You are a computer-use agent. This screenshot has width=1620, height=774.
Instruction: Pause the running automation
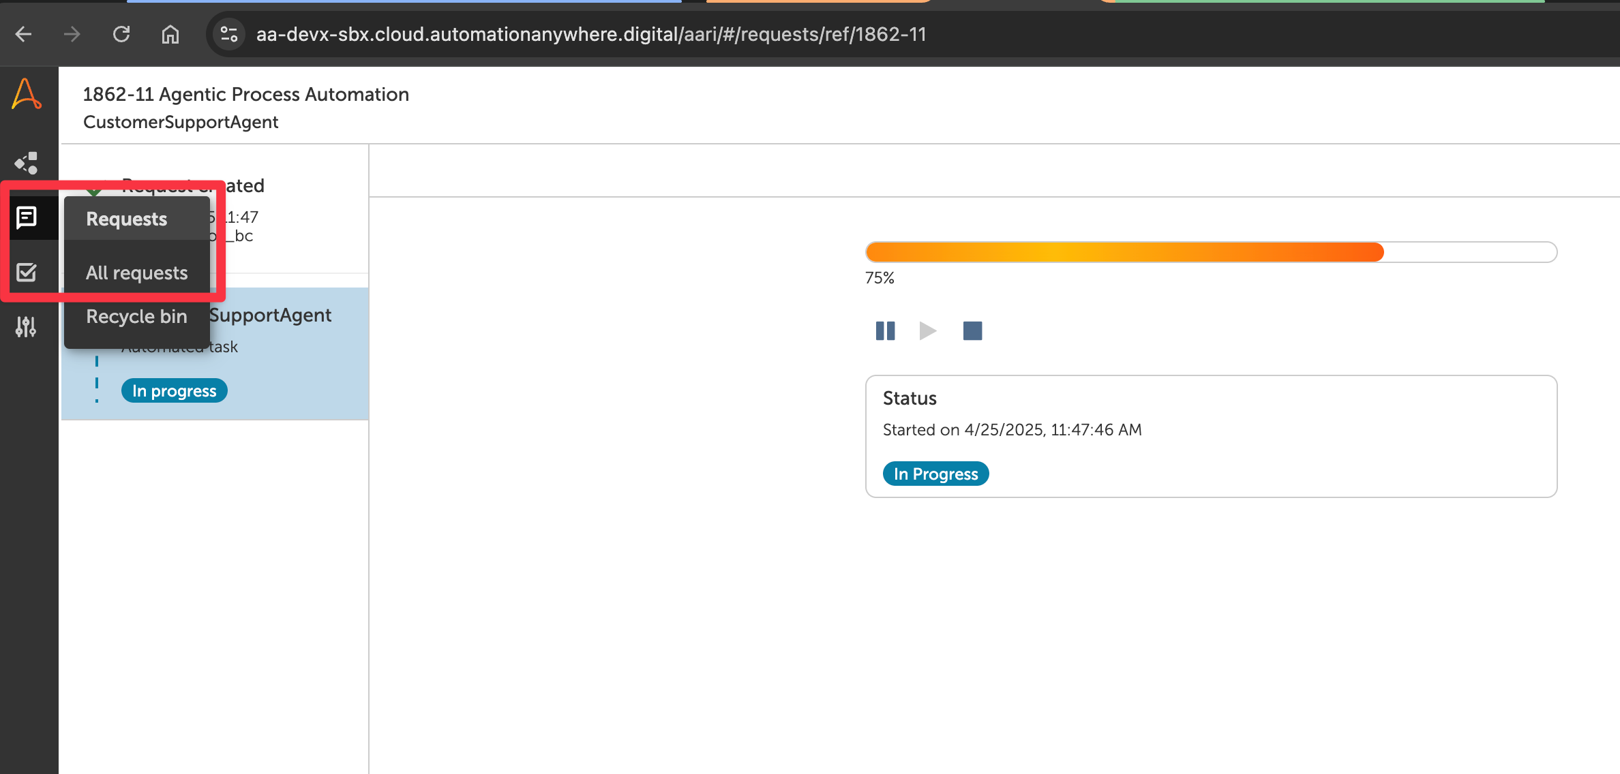click(x=885, y=331)
